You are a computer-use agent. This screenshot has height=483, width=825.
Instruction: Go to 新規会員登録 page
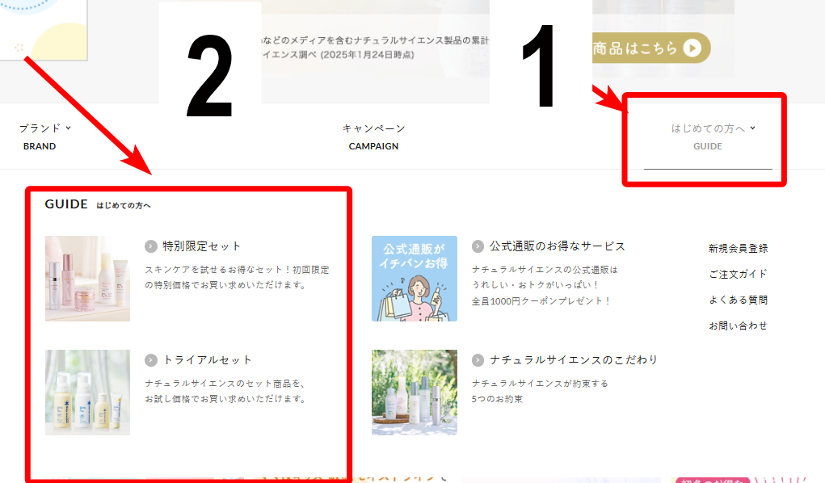pyautogui.click(x=738, y=248)
